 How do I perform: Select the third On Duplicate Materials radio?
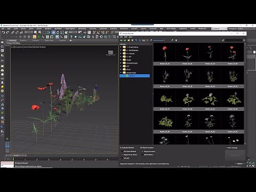pos(122,158)
